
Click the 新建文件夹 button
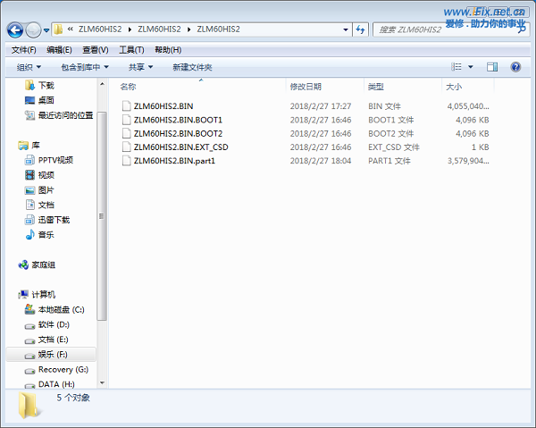192,67
